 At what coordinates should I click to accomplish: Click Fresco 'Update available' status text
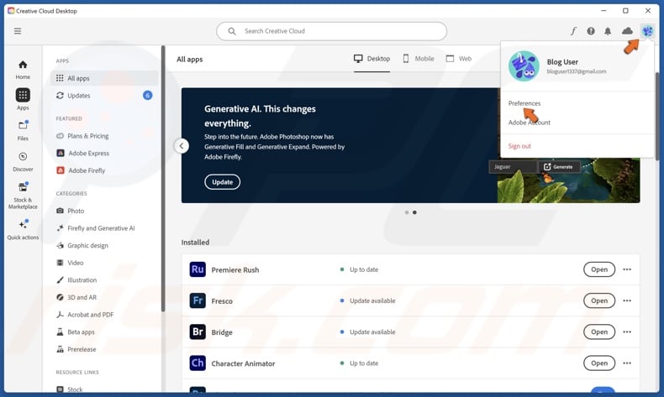372,300
